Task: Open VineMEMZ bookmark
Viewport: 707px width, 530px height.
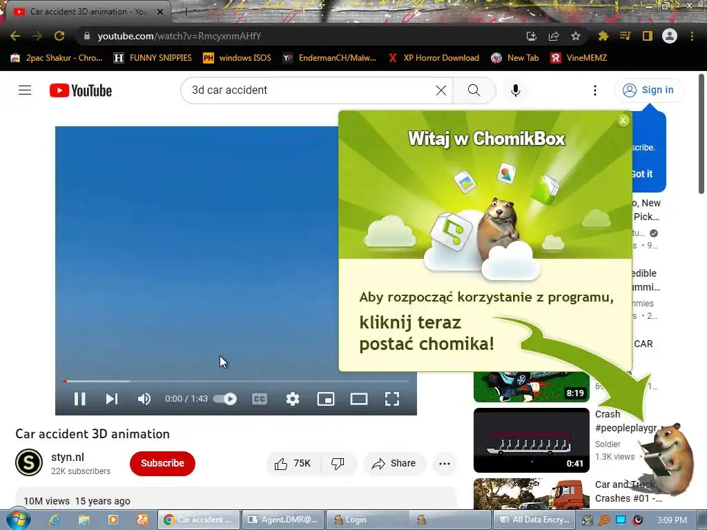Action: [579, 58]
